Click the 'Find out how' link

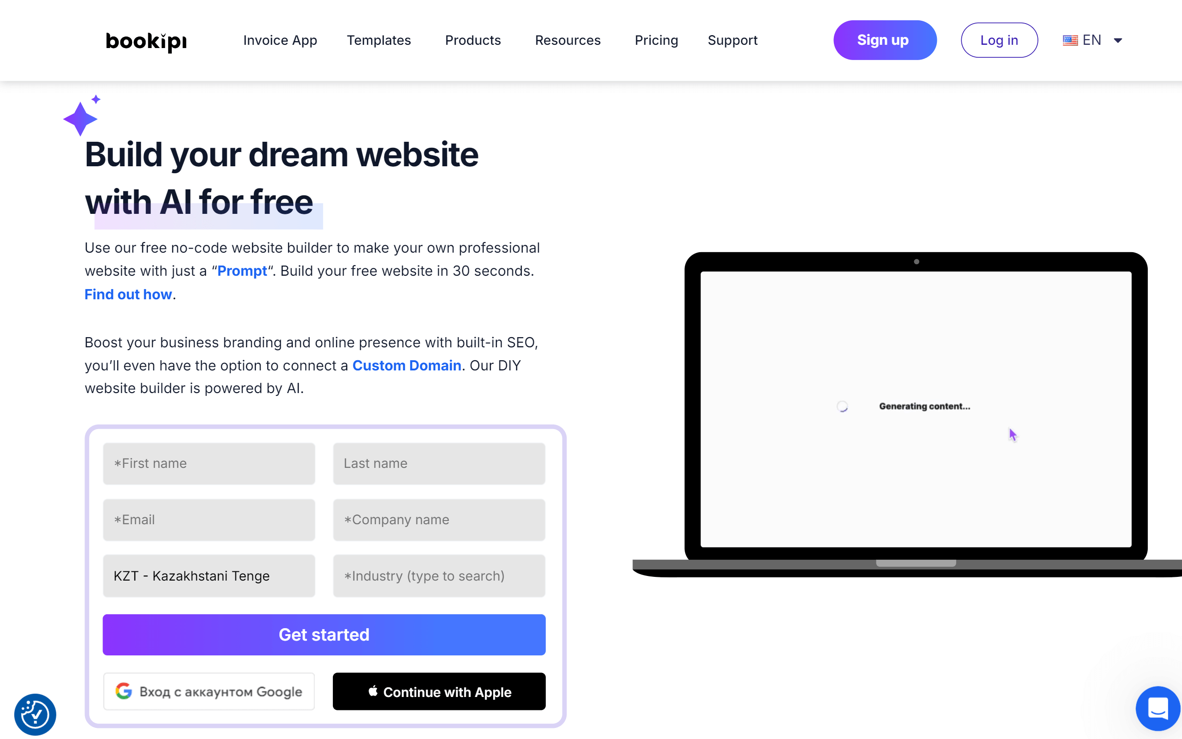[128, 294]
